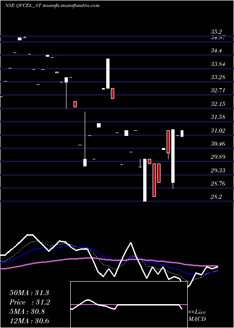Select the 29.89 price axis label
This screenshot has height=328, width=234.
click(218, 157)
